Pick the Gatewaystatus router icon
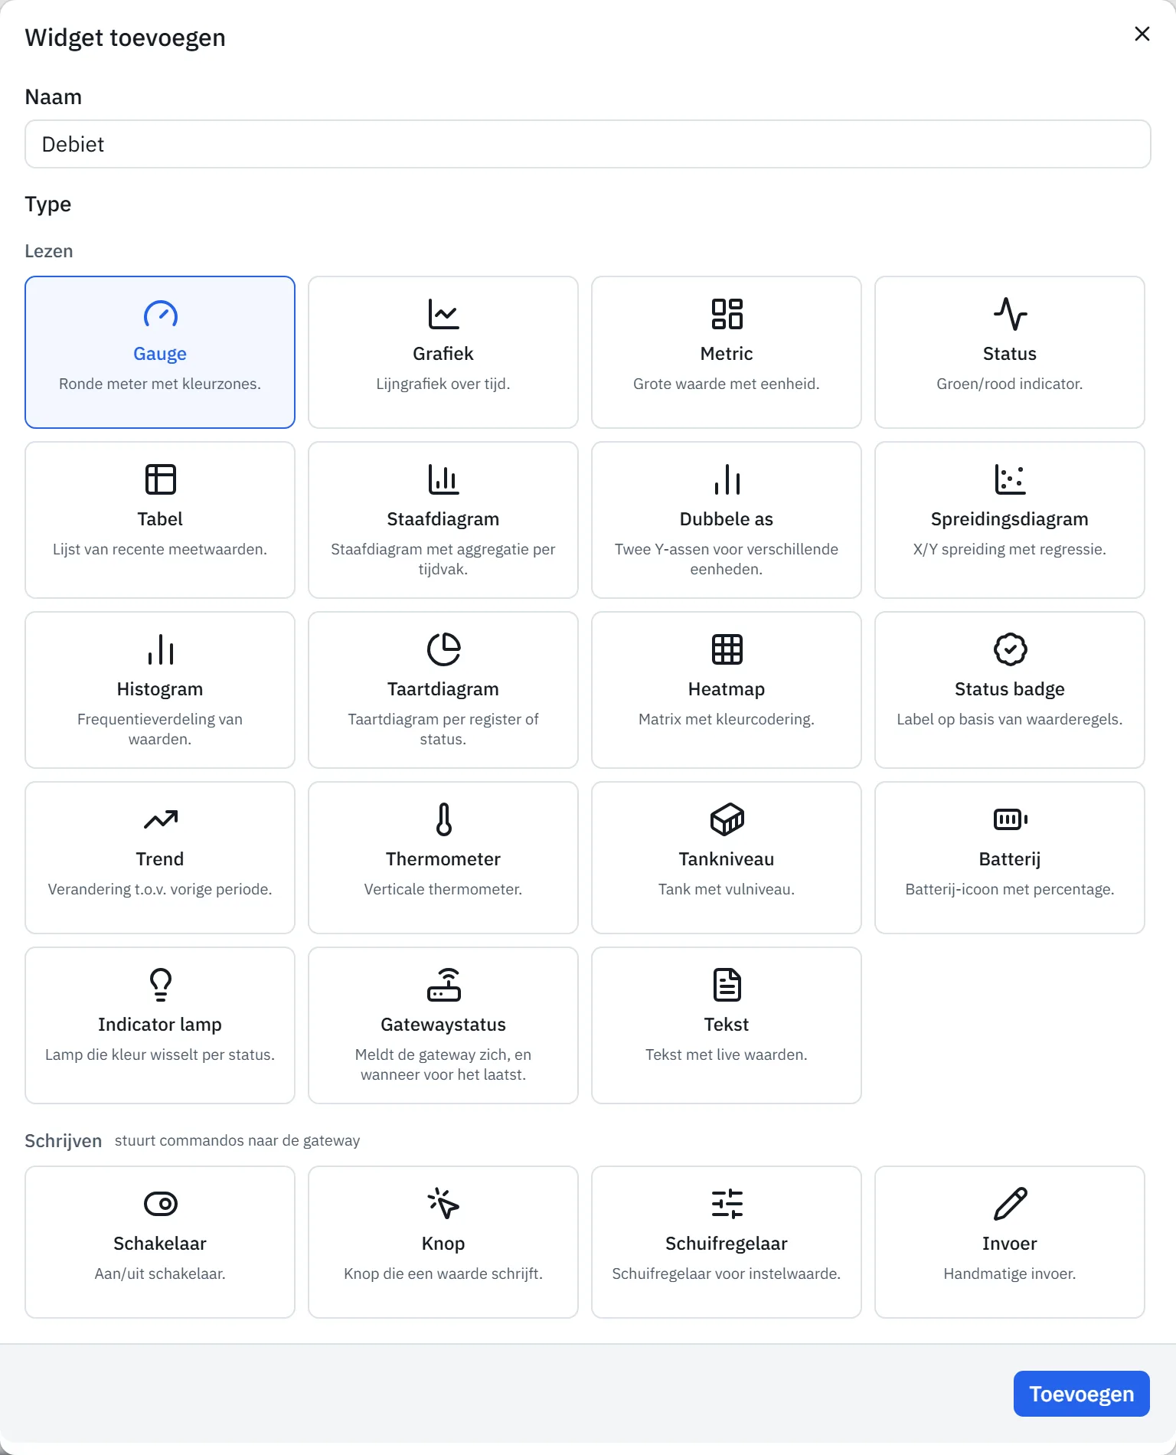The width and height of the screenshot is (1176, 1455). point(443,985)
